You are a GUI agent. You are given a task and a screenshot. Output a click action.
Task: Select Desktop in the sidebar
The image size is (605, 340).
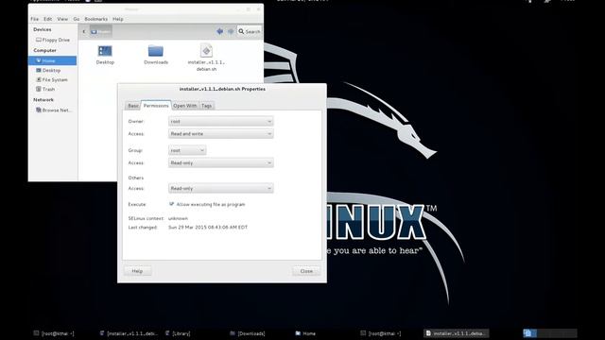pyautogui.click(x=48, y=70)
